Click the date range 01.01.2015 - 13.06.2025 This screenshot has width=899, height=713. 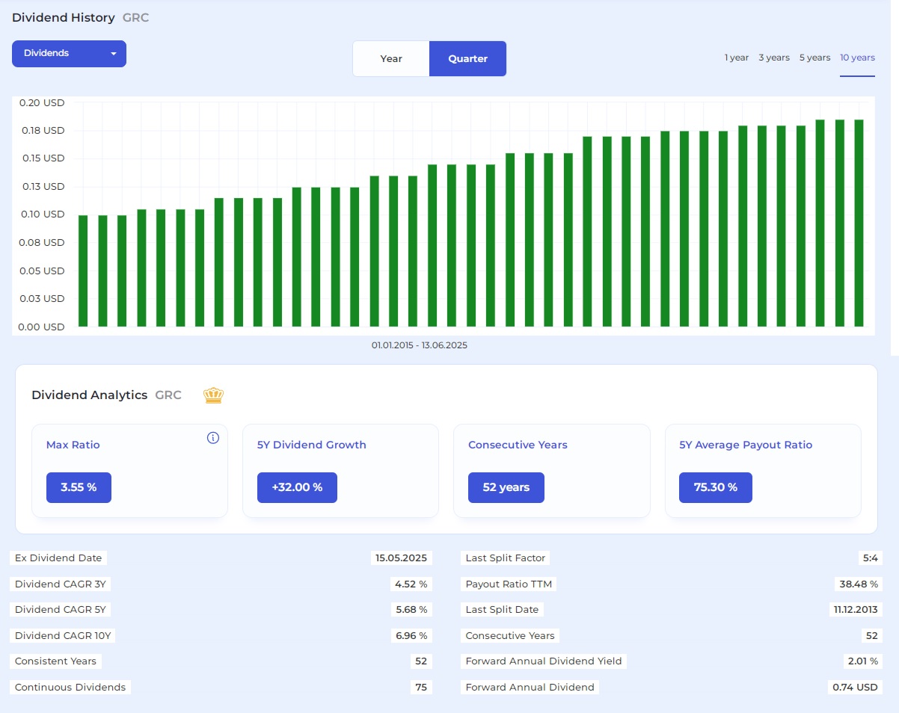tap(420, 345)
